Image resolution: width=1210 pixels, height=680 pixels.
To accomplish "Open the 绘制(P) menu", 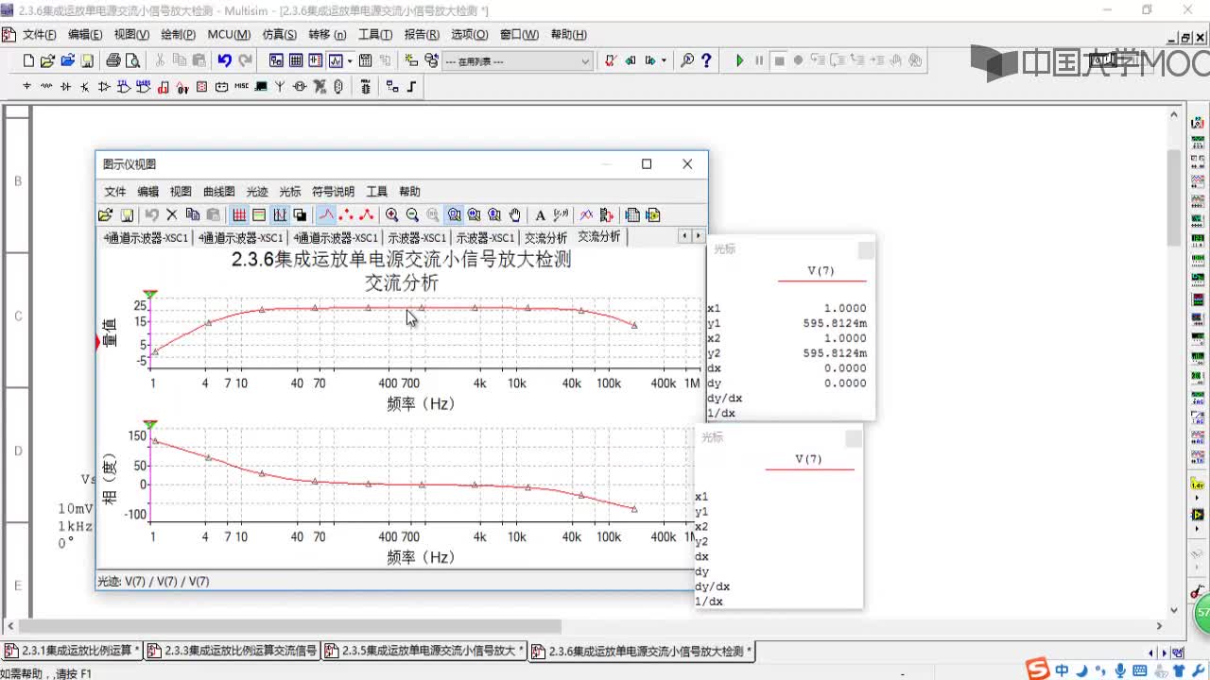I will pyautogui.click(x=178, y=35).
